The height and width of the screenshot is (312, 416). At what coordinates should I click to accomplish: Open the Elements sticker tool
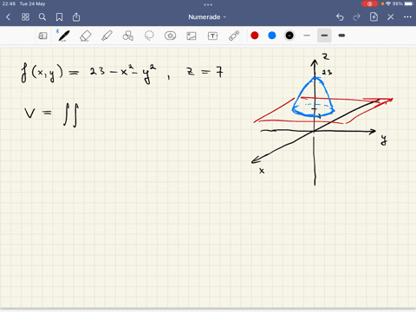[x=170, y=36]
